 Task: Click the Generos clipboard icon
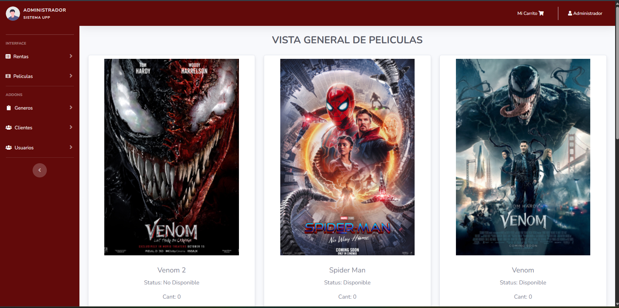click(9, 108)
